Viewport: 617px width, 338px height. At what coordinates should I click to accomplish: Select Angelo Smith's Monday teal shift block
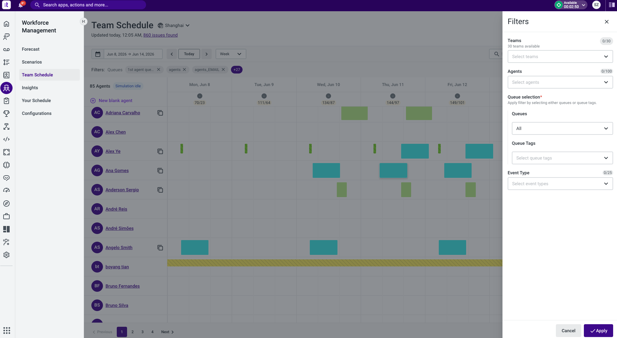[195, 247]
